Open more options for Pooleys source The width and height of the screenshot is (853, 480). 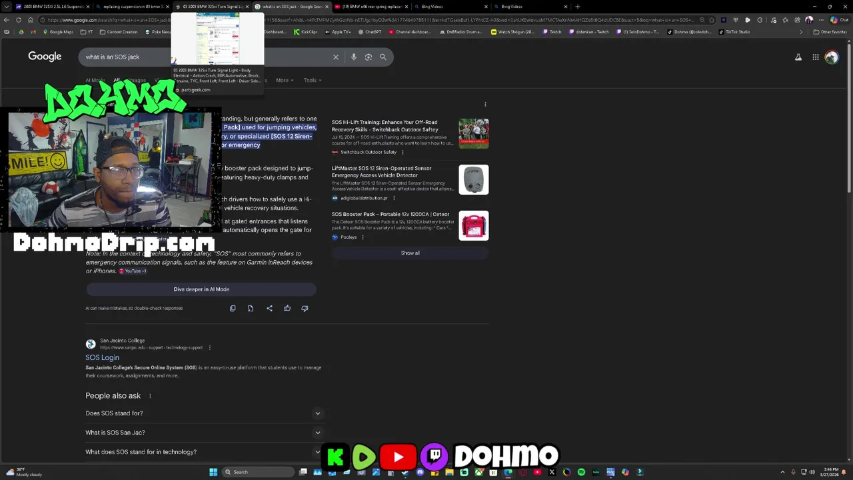(363, 237)
